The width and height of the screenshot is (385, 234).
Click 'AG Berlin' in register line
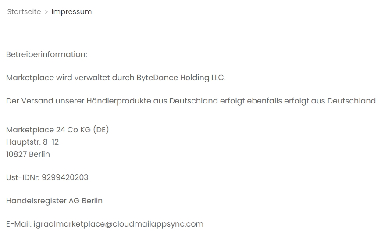(86, 201)
